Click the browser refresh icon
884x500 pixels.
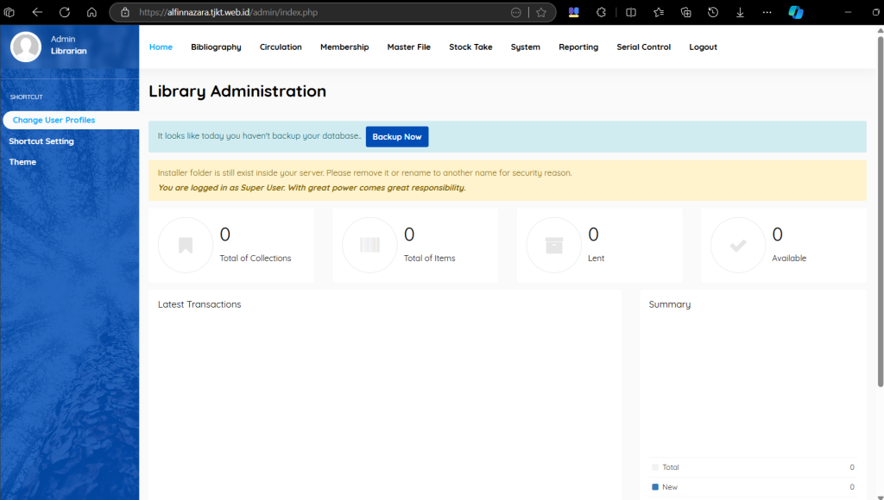[x=65, y=12]
